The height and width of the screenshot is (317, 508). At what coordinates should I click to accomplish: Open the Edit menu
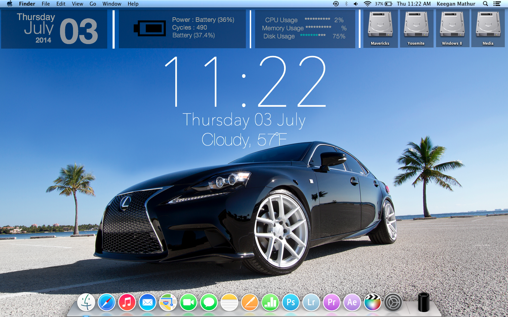(61, 4)
